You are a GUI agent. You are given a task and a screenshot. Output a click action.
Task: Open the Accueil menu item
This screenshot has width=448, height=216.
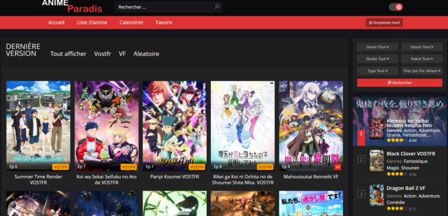(56, 23)
